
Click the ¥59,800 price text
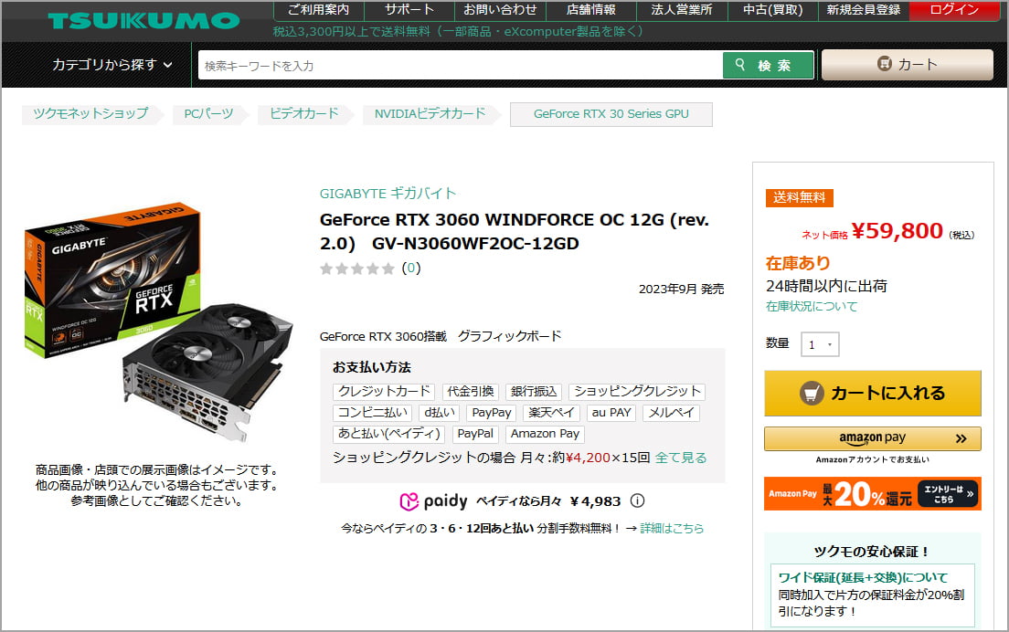pyautogui.click(x=897, y=231)
